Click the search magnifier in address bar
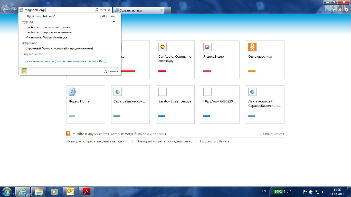 (97, 10)
